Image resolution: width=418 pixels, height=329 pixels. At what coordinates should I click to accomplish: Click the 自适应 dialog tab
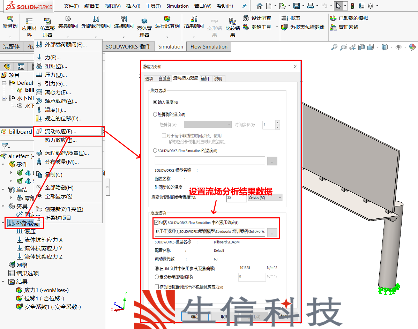(164, 78)
